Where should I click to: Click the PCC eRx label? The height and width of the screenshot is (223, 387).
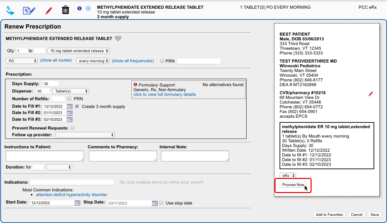tap(367, 7)
